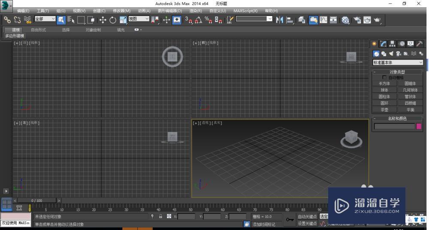Image resolution: width=429 pixels, height=230 pixels.
Task: Open the 工具(T) menu
Action: tap(42, 11)
